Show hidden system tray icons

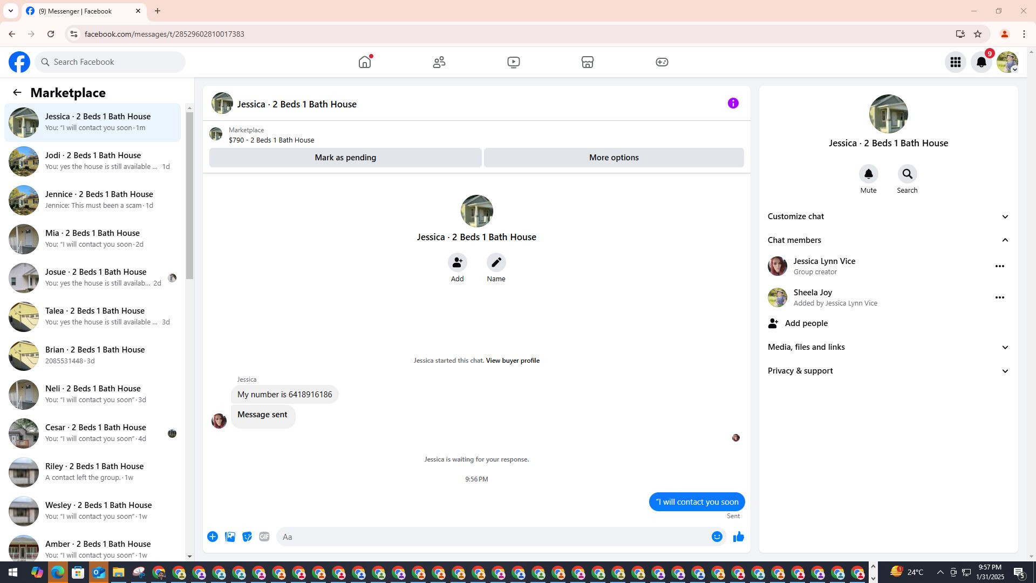click(x=940, y=572)
